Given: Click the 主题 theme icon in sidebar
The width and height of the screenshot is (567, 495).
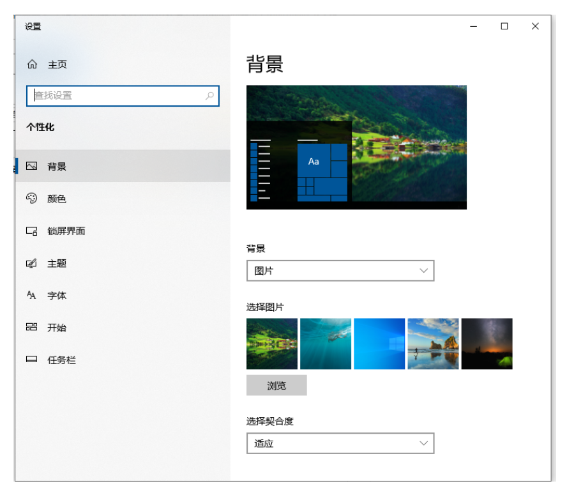Looking at the screenshot, I should [31, 263].
